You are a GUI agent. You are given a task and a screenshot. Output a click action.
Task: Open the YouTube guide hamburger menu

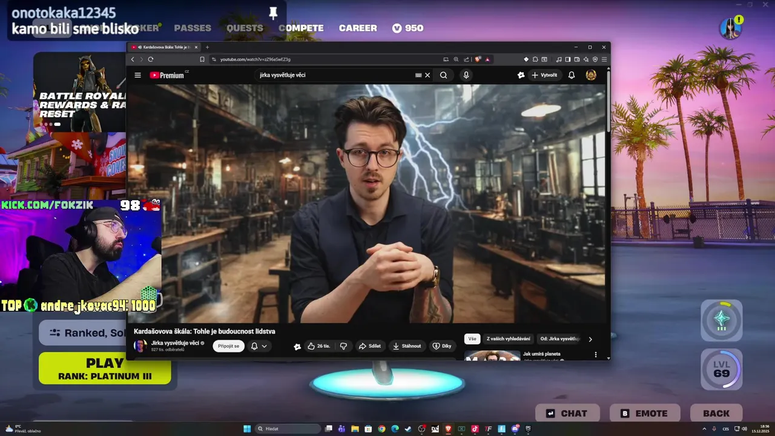pos(137,75)
